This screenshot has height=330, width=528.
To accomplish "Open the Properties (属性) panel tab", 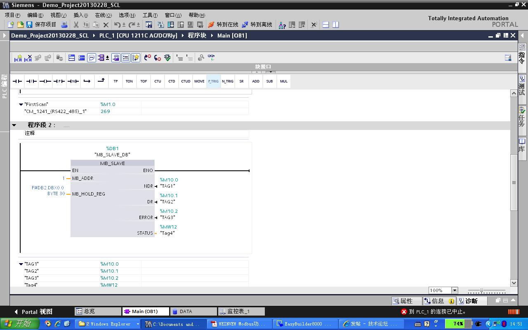I will (406, 301).
